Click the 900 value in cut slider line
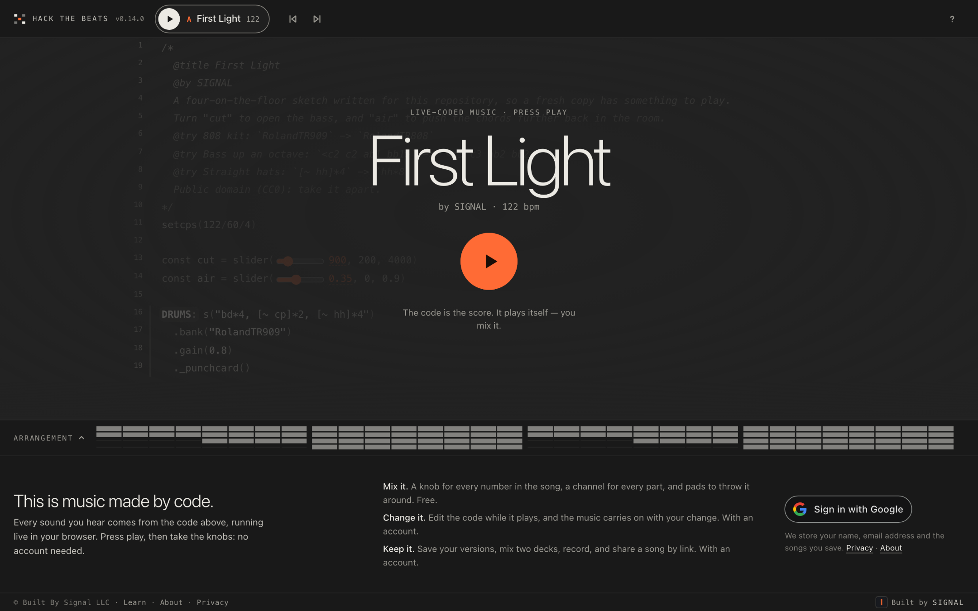 click(337, 260)
